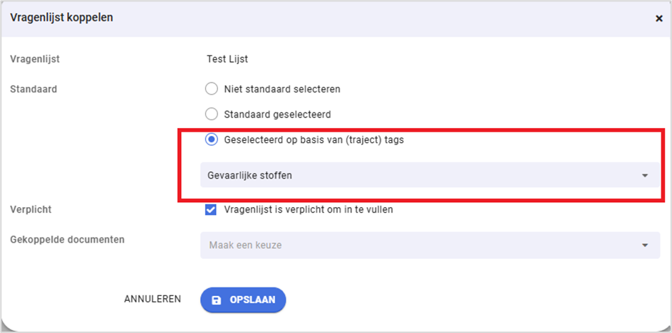Select the 'Niet standaard selecteren' radio button
The width and height of the screenshot is (672, 333).
coord(211,89)
